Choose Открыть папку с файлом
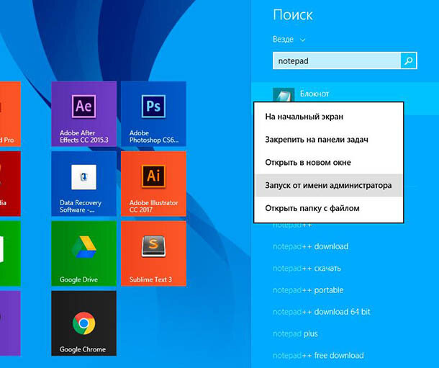Screen dimensions: 439x368 click(328, 208)
